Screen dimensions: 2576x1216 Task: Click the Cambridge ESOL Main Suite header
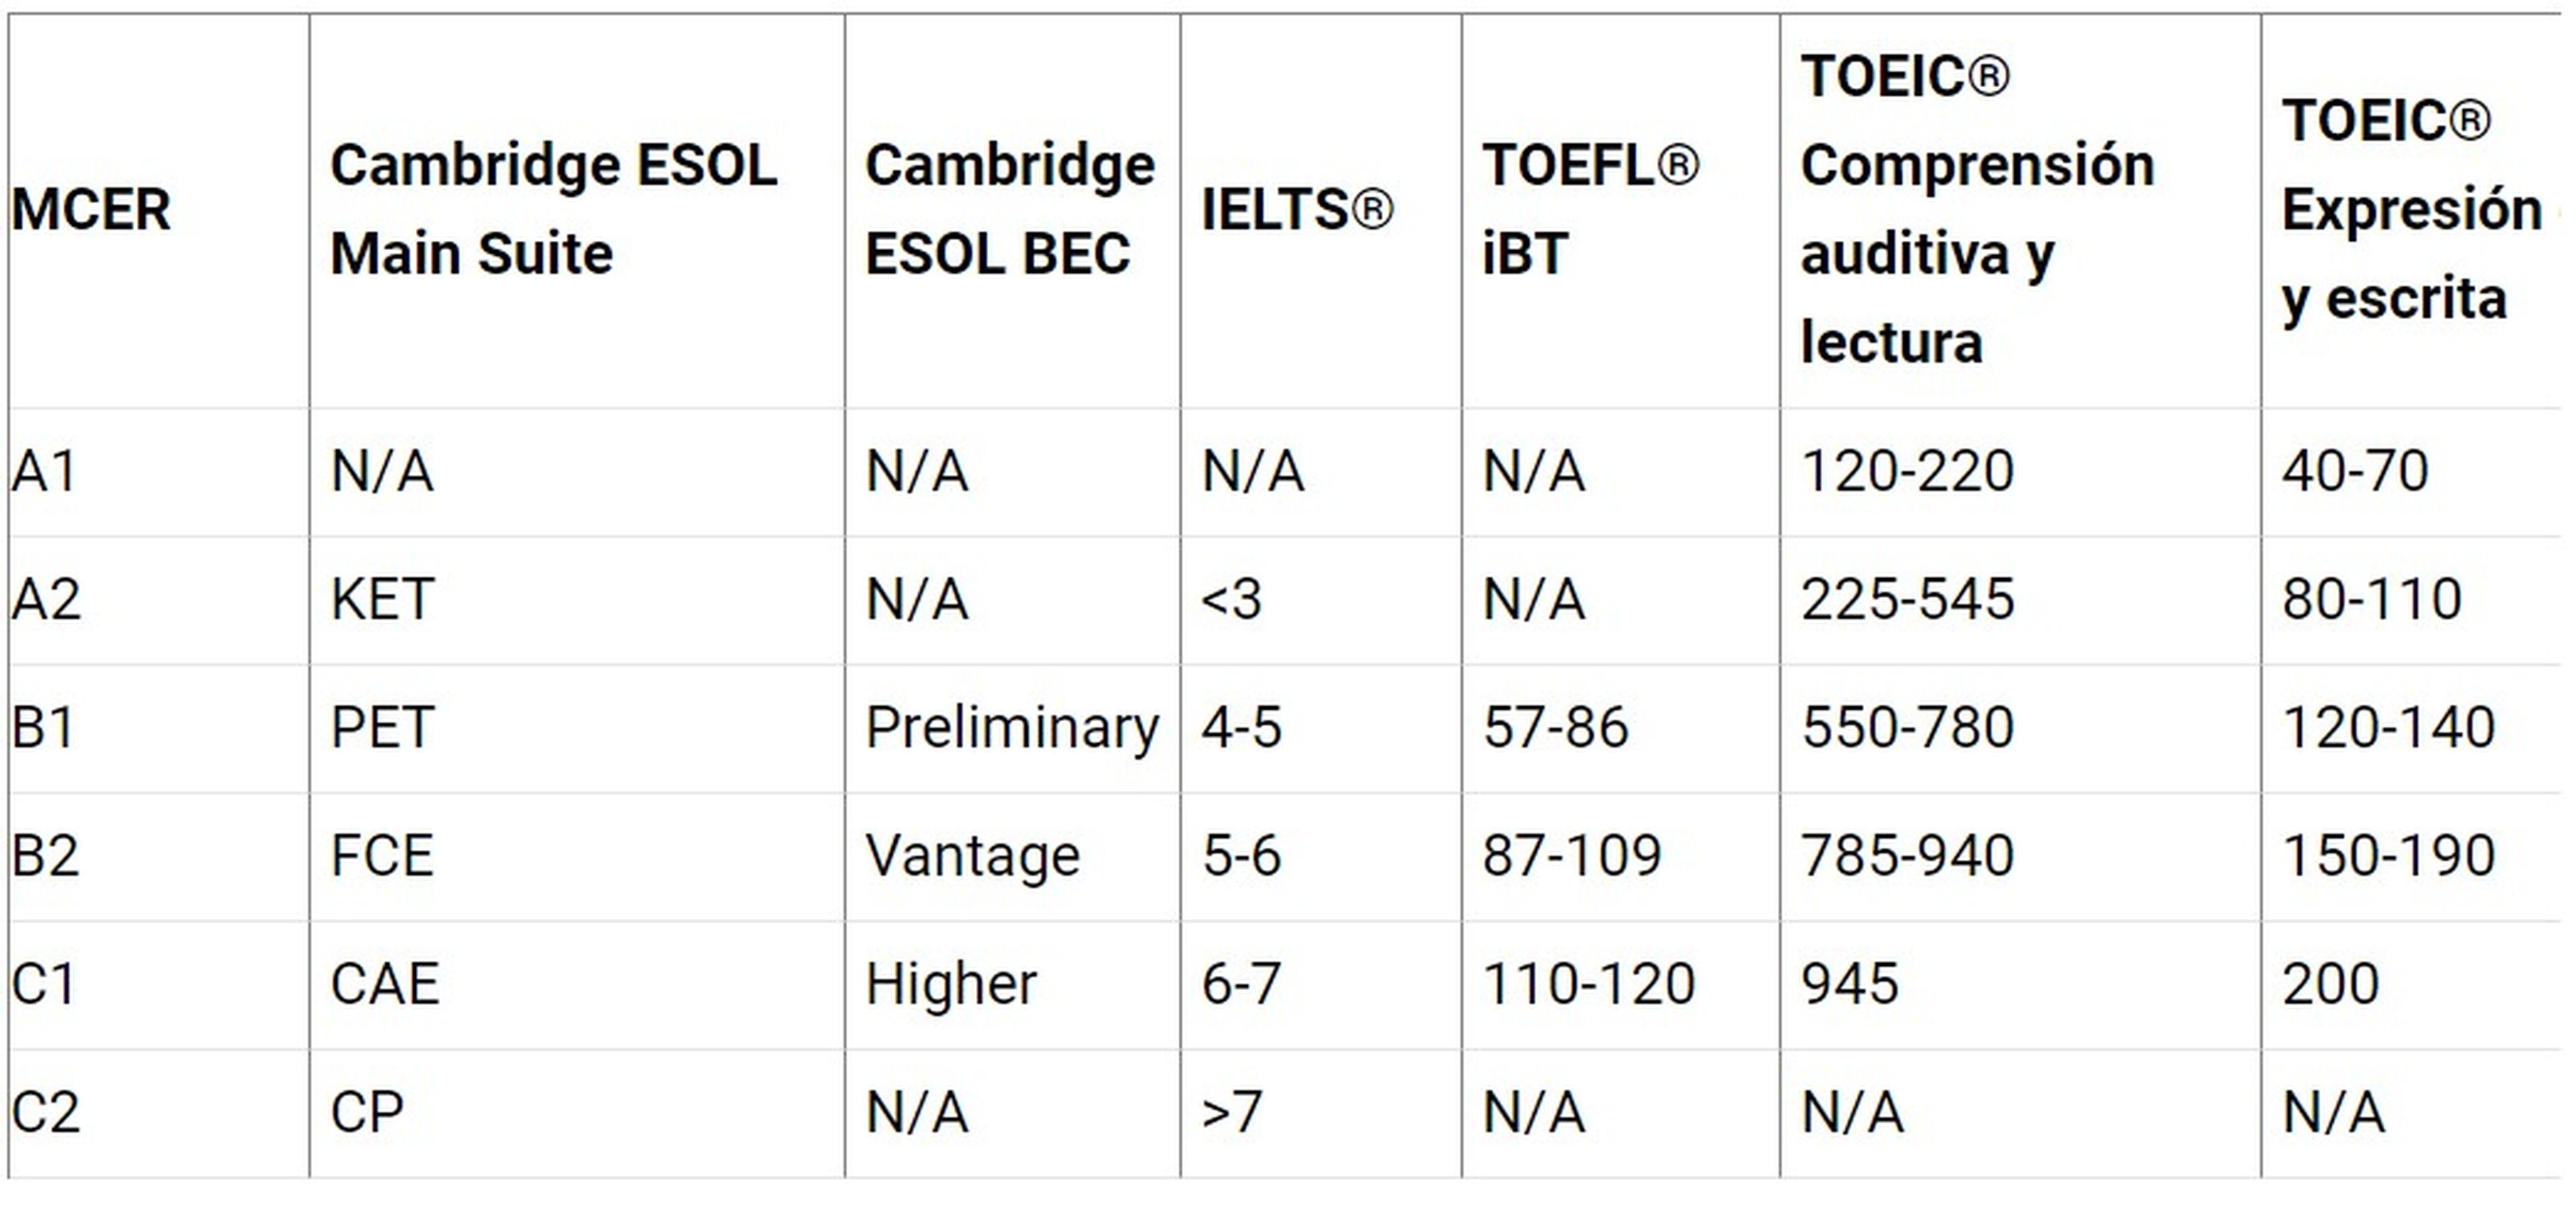pyautogui.click(x=553, y=209)
